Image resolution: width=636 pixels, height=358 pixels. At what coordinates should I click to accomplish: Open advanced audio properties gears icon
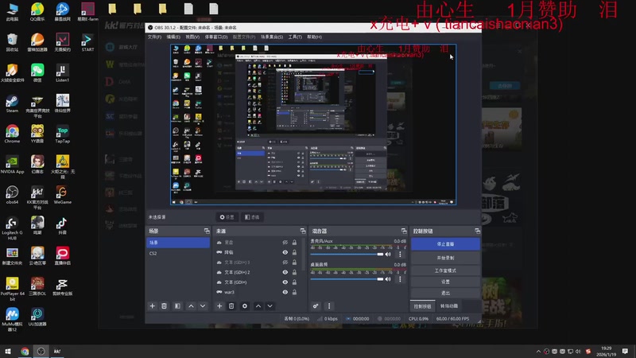pos(316,306)
